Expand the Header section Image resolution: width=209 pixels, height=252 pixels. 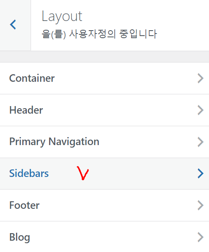[x=105, y=110]
